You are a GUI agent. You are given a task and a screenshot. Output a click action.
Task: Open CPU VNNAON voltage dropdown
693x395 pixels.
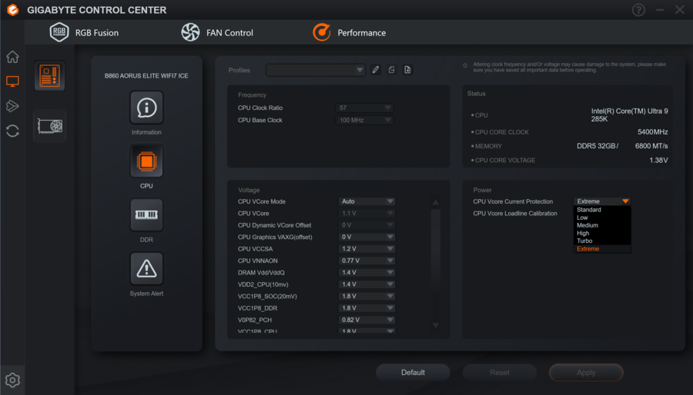pos(367,261)
